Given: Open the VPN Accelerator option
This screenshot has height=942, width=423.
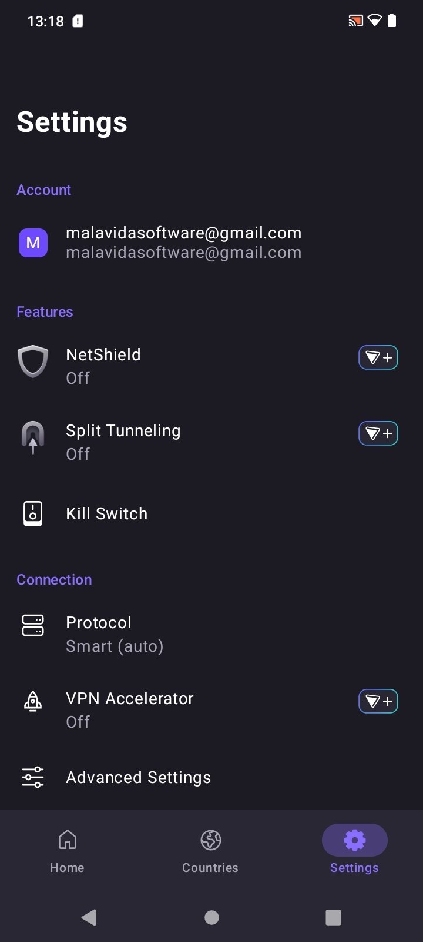Looking at the screenshot, I should (211, 709).
